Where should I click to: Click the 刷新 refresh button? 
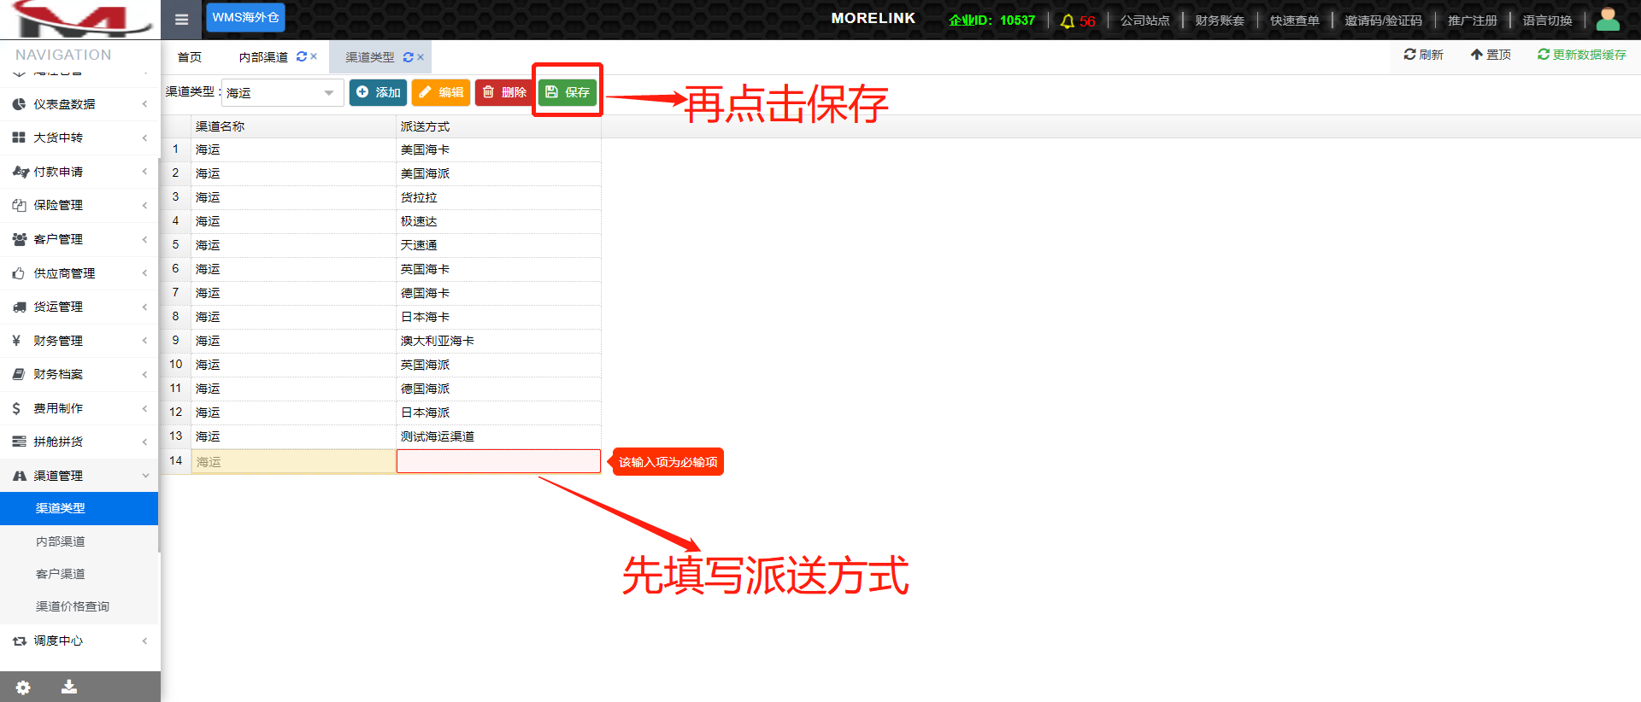(x=1423, y=55)
